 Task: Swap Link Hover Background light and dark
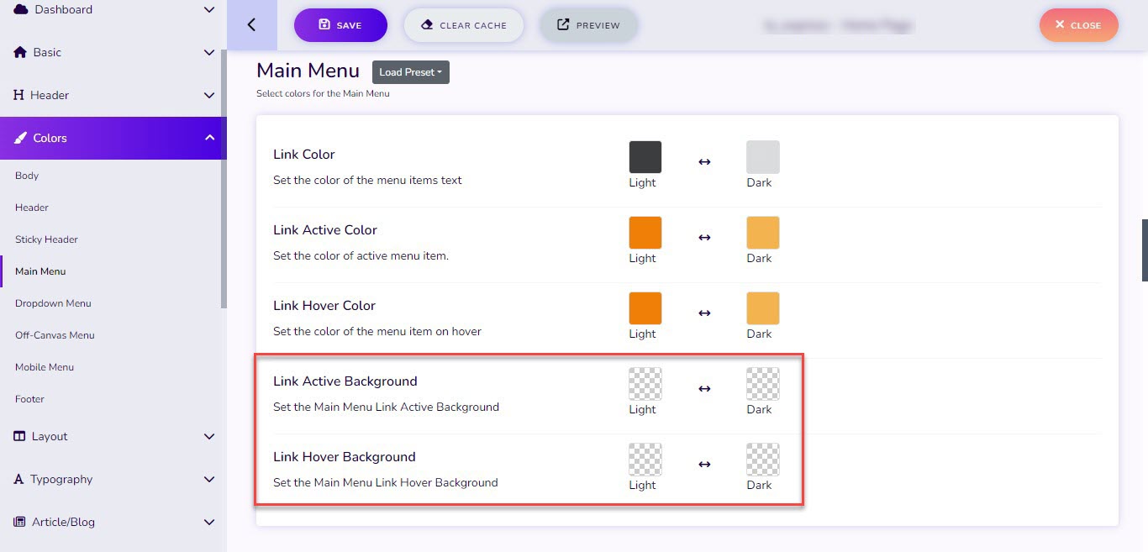click(x=704, y=464)
